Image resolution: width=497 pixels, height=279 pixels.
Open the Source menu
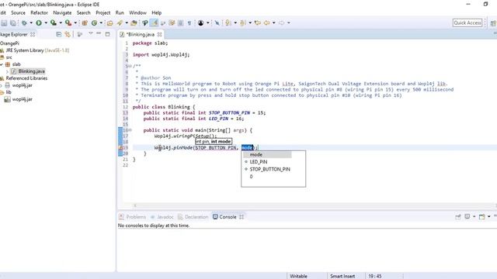[x=18, y=12]
